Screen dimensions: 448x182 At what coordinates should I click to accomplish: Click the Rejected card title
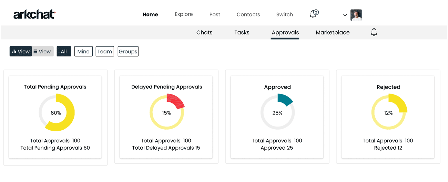point(388,87)
